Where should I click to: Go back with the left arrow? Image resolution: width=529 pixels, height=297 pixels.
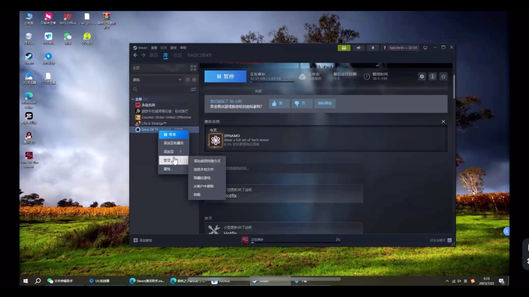coord(135,55)
